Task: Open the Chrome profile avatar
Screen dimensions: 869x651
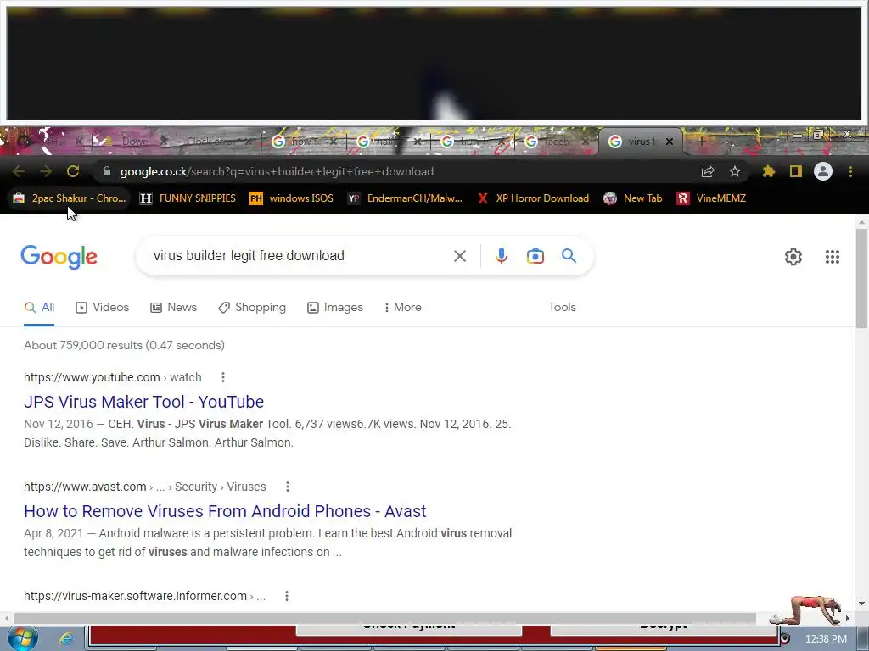Action: pos(823,171)
